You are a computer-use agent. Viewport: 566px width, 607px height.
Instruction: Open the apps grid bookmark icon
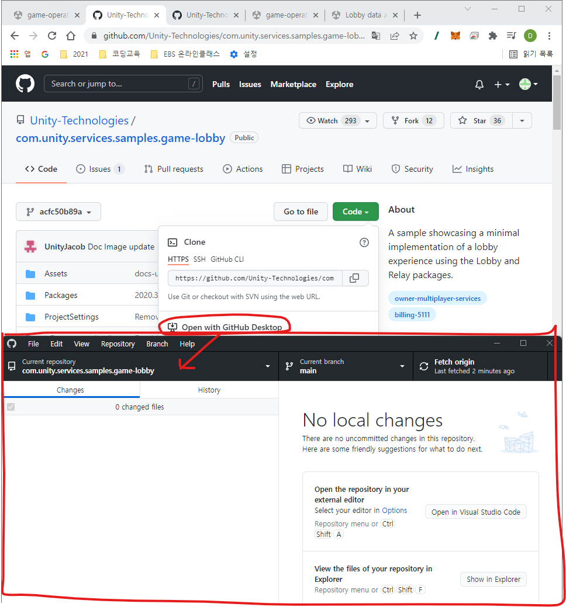pyautogui.click(x=15, y=54)
